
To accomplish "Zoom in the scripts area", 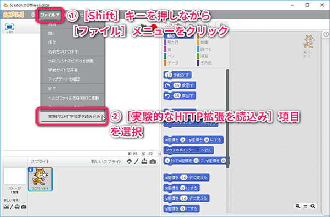I will (x=313, y=206).
